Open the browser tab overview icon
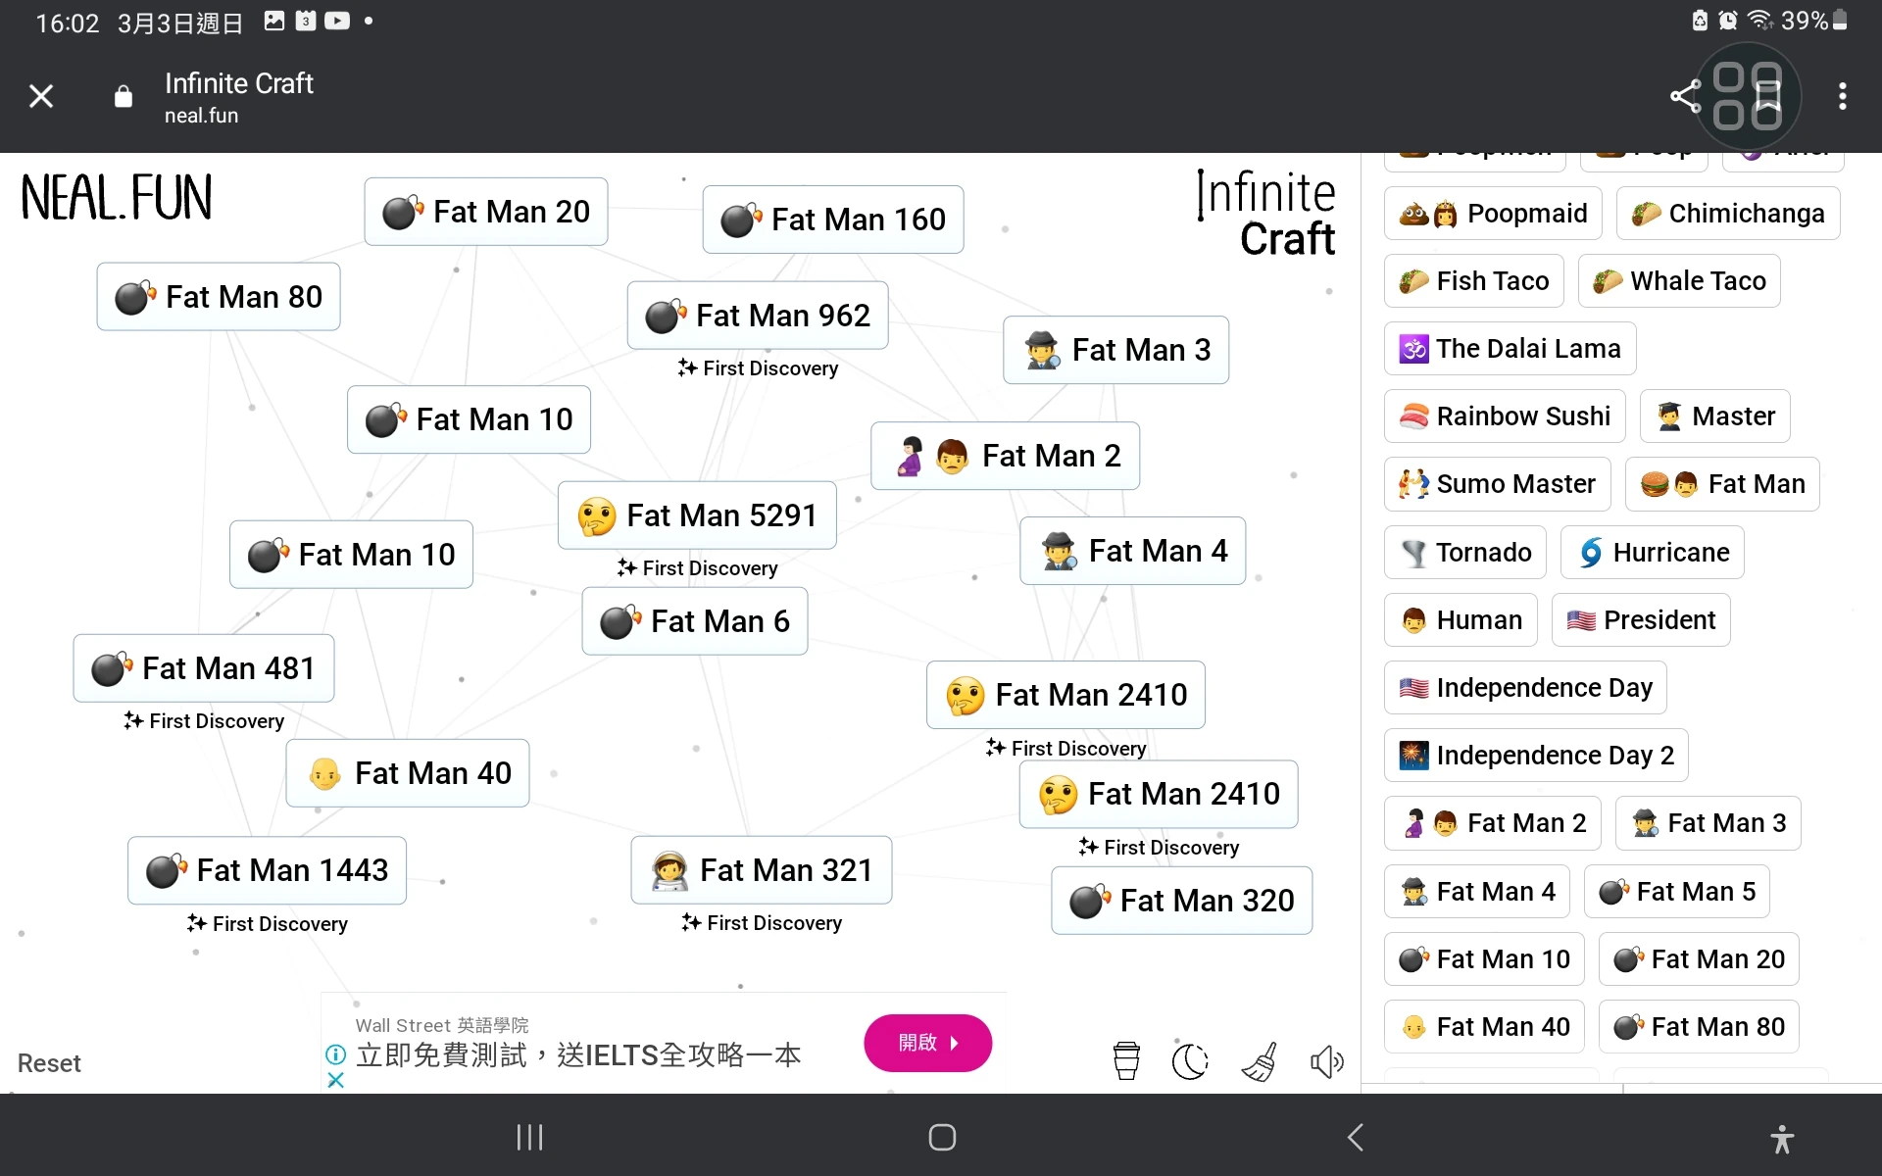The image size is (1882, 1176). 1750,96
